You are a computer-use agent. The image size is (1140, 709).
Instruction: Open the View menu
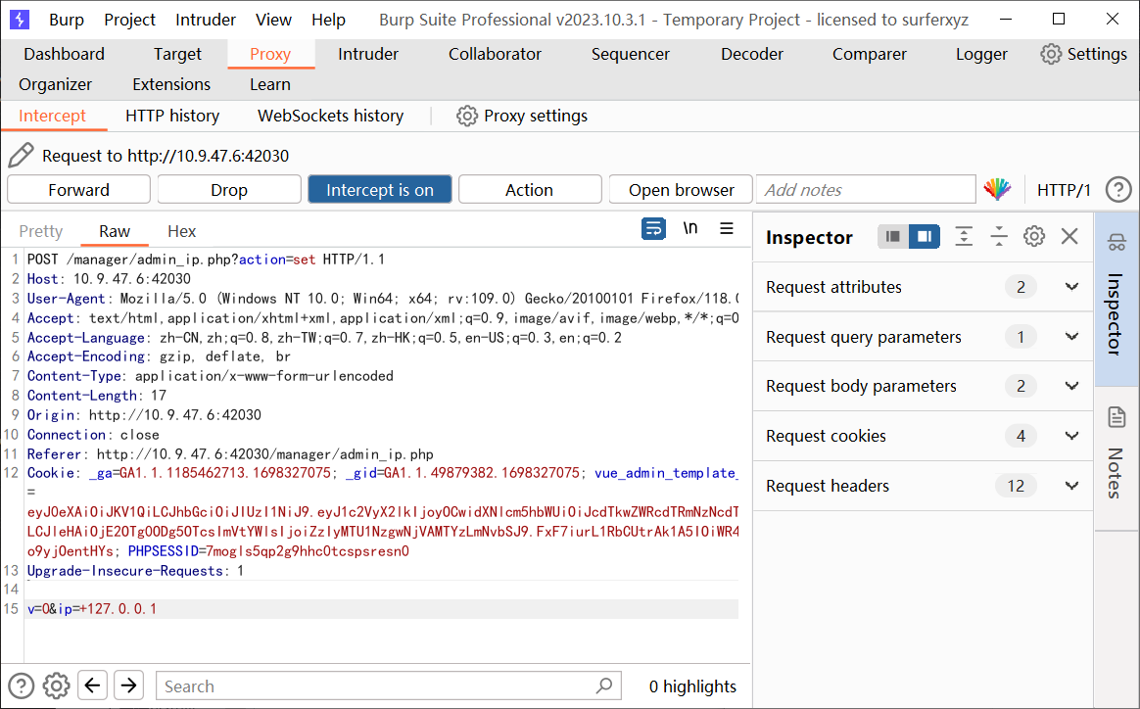coord(273,20)
